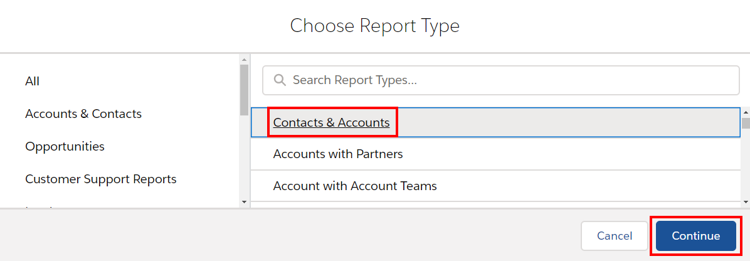
Task: Select Contacts & Accounts report type
Action: click(496, 122)
